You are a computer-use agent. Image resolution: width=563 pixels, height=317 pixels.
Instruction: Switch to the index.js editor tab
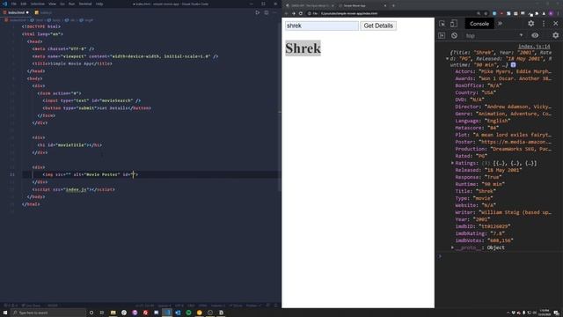click(x=43, y=12)
